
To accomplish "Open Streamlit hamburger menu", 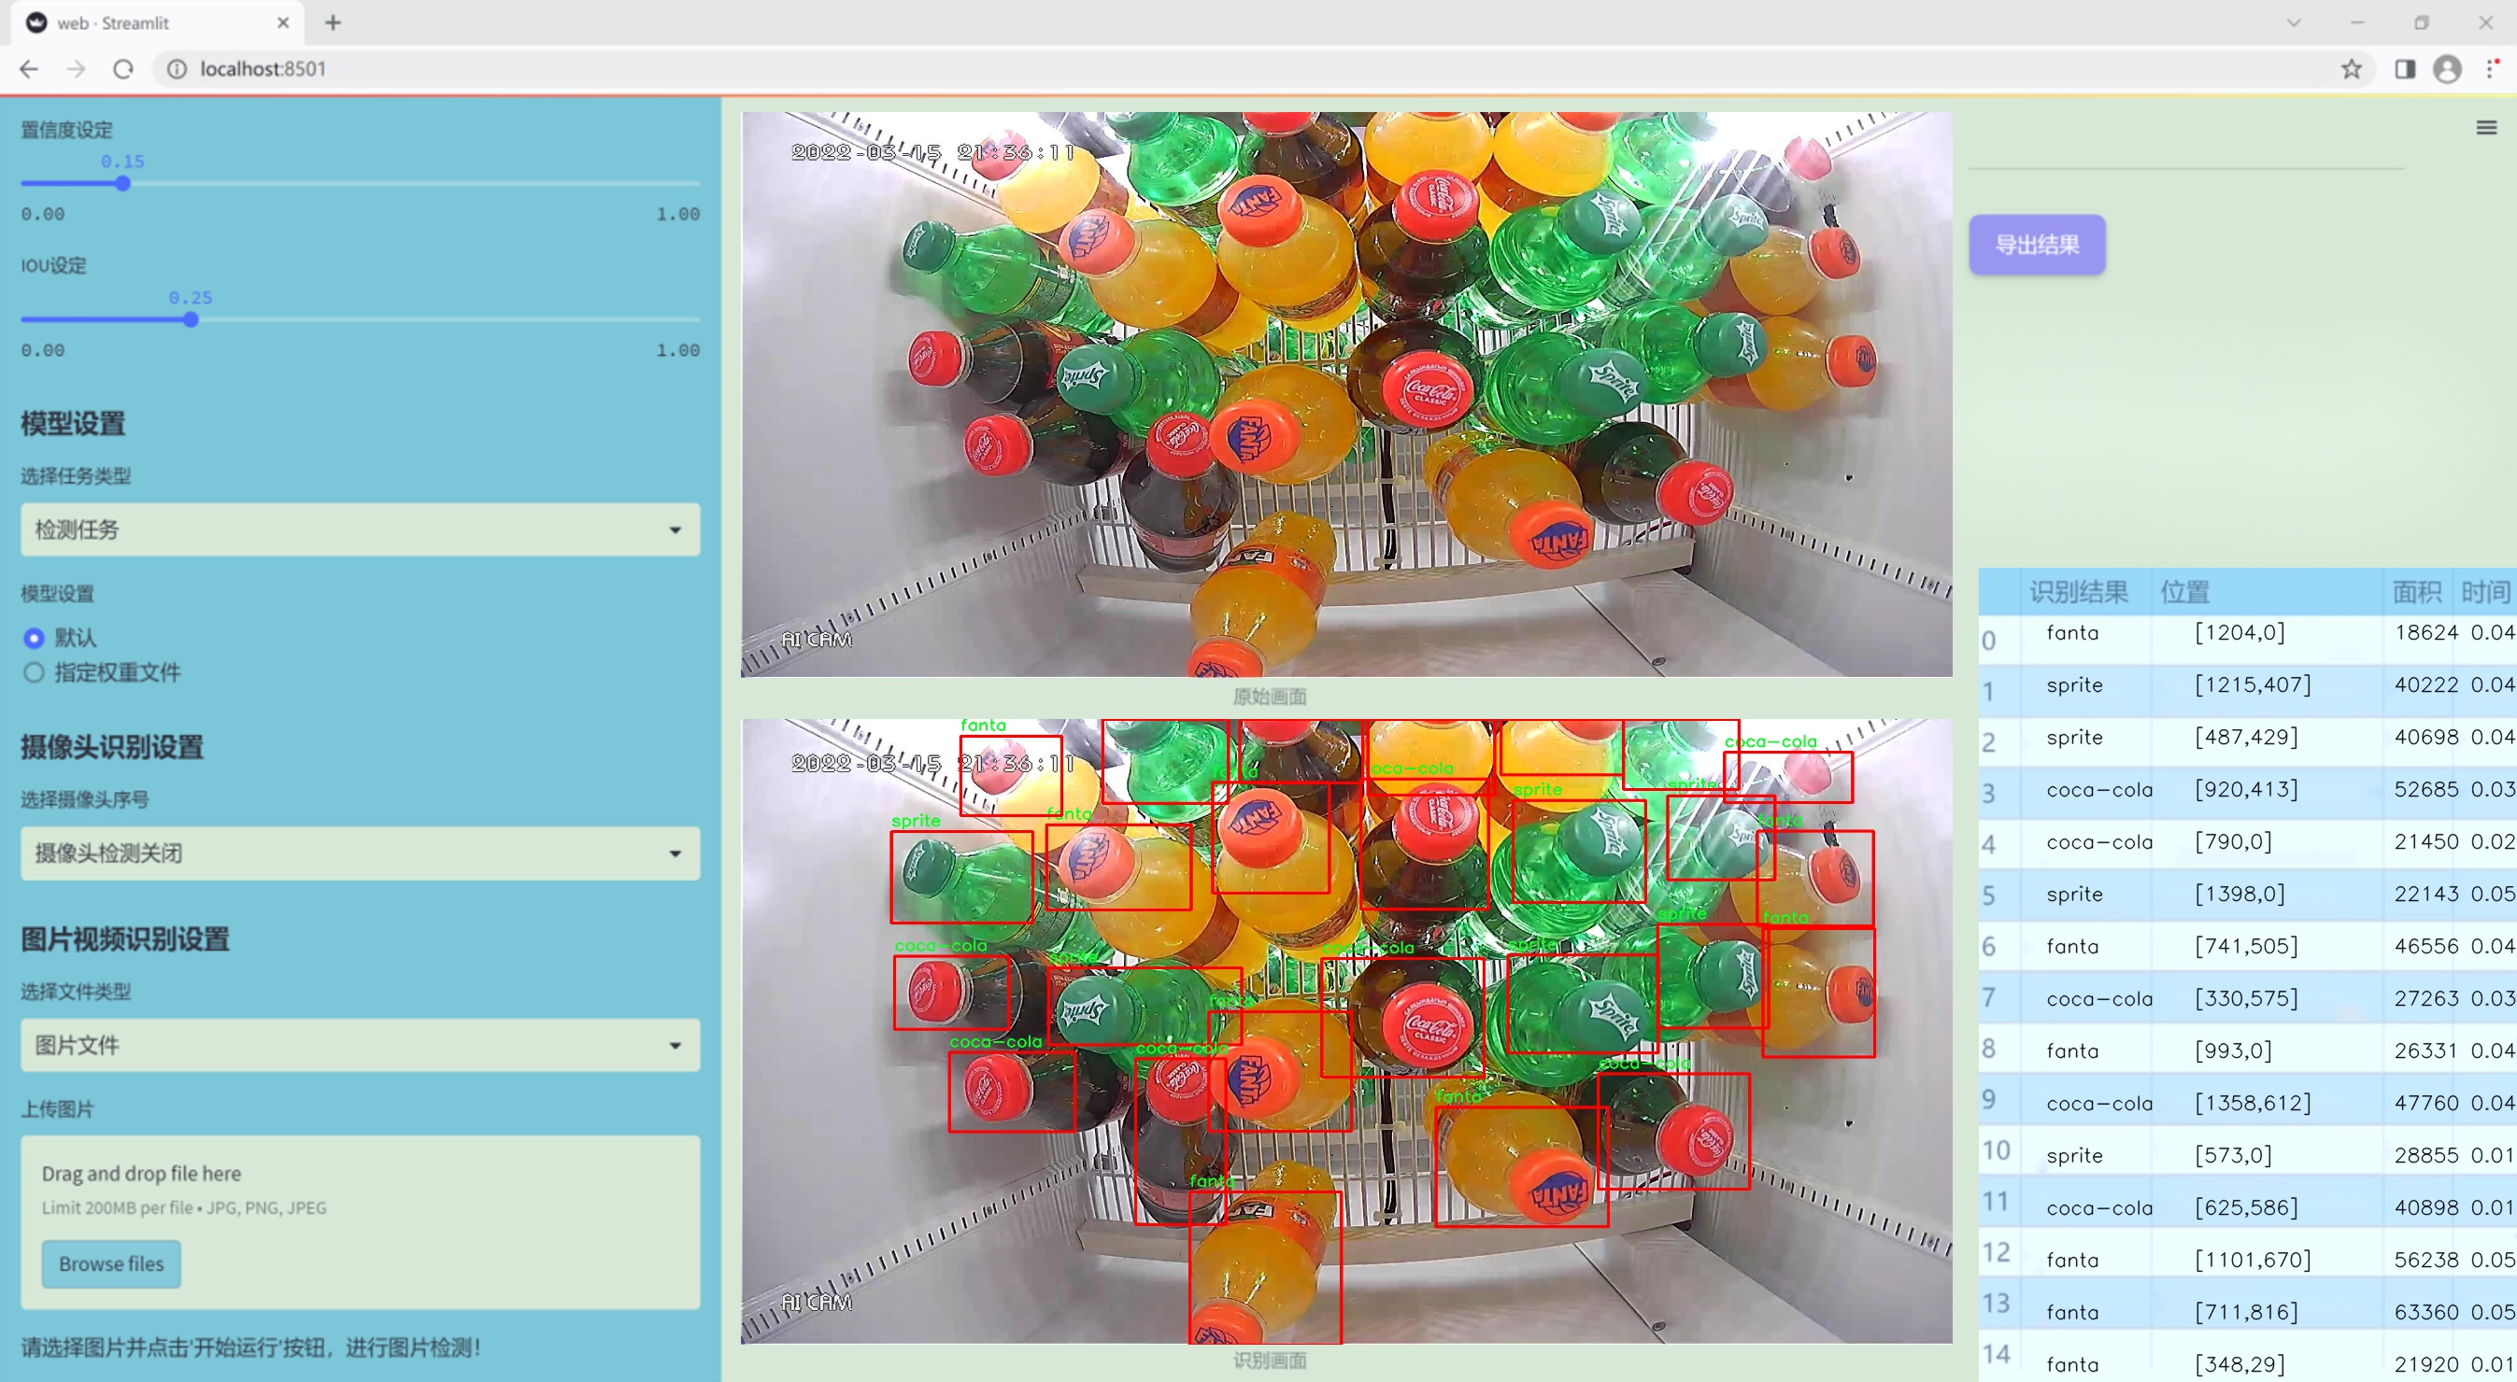I will click(2487, 128).
